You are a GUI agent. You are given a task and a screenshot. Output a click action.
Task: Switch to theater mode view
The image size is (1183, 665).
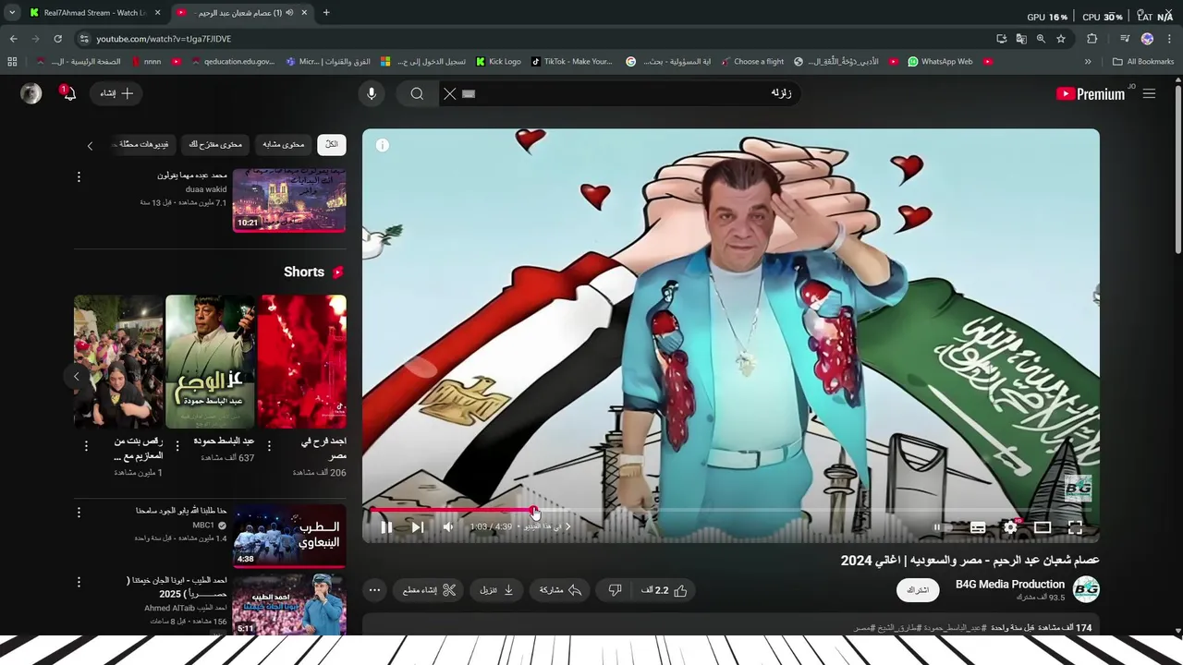pyautogui.click(x=1043, y=527)
